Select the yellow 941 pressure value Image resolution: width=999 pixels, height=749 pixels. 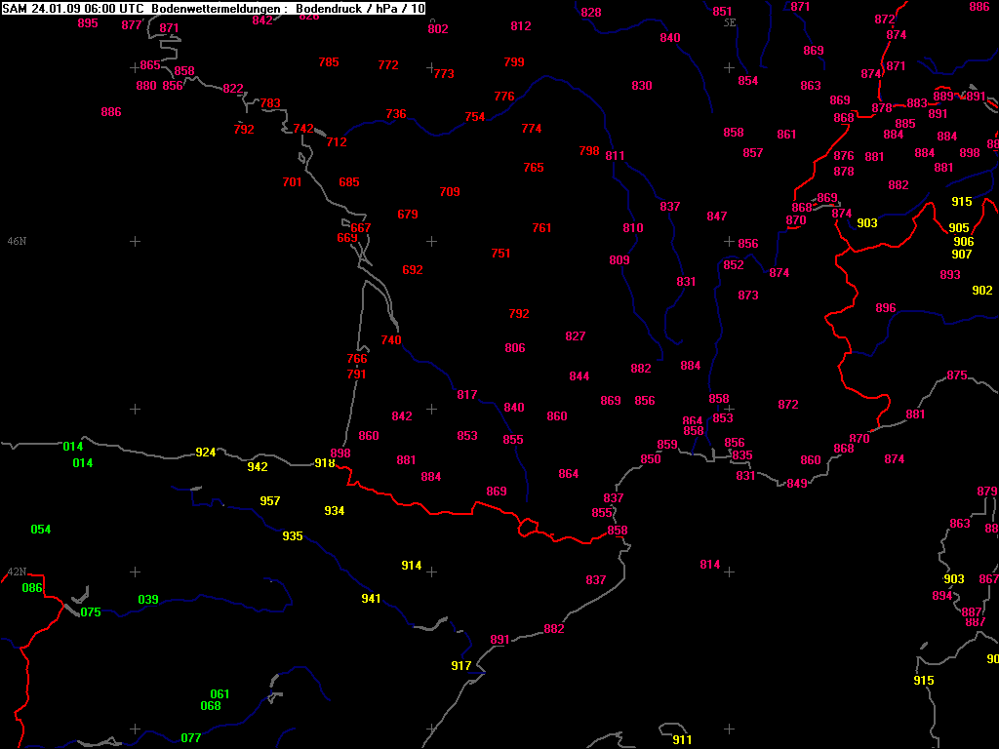pyautogui.click(x=372, y=599)
